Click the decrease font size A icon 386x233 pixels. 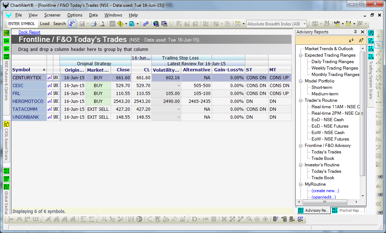tap(351, 40)
